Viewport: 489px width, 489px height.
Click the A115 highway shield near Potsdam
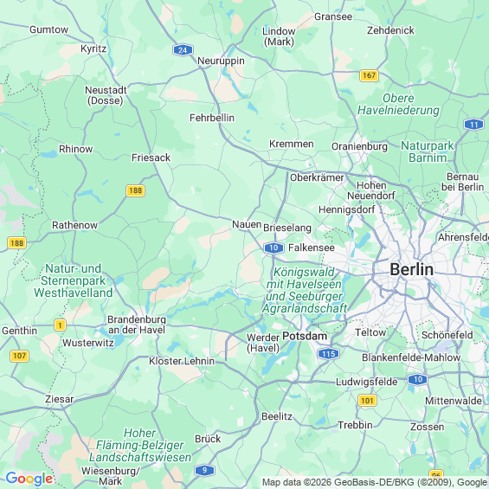[328, 354]
